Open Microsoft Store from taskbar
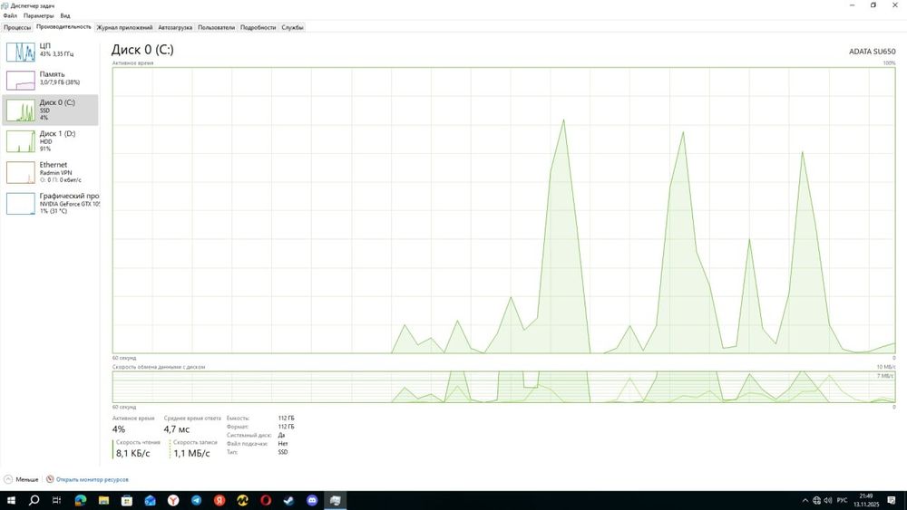The width and height of the screenshot is (907, 510). click(127, 501)
